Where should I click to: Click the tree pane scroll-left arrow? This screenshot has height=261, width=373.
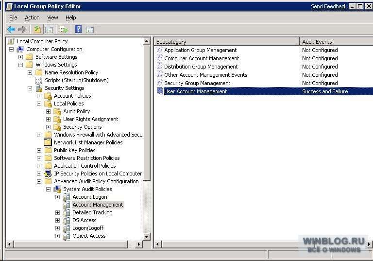pyautogui.click(x=9, y=244)
